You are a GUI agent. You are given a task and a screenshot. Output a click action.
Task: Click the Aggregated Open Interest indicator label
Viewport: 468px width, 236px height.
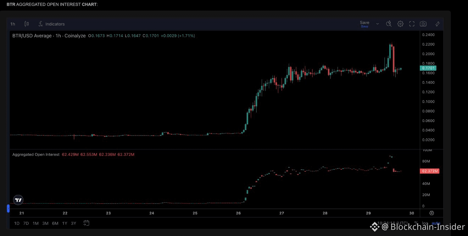[x=36, y=155]
